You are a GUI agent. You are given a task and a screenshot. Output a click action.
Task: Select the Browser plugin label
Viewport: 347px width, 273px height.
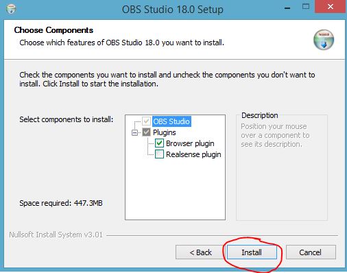pyautogui.click(x=190, y=143)
